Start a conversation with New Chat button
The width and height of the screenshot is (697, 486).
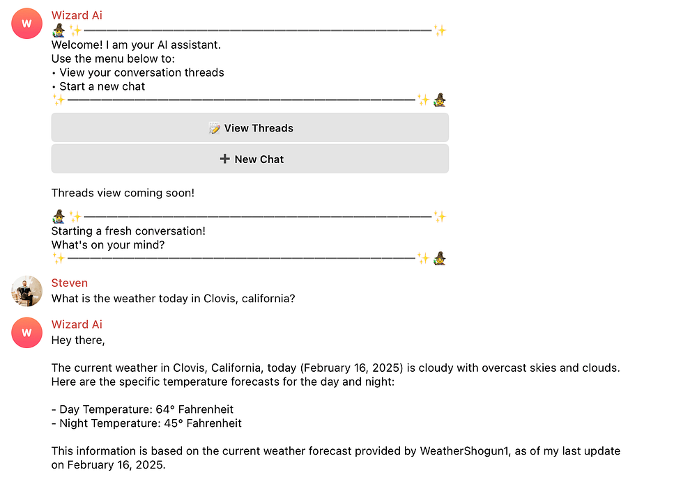tap(250, 159)
